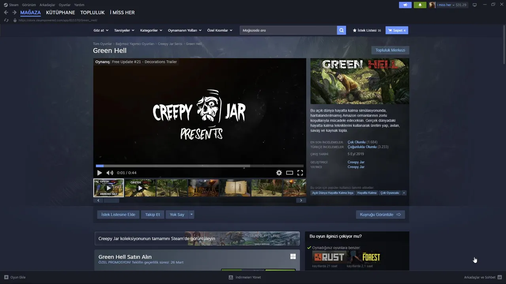Open the Görünüm menu
506x284 pixels.
tap(29, 5)
